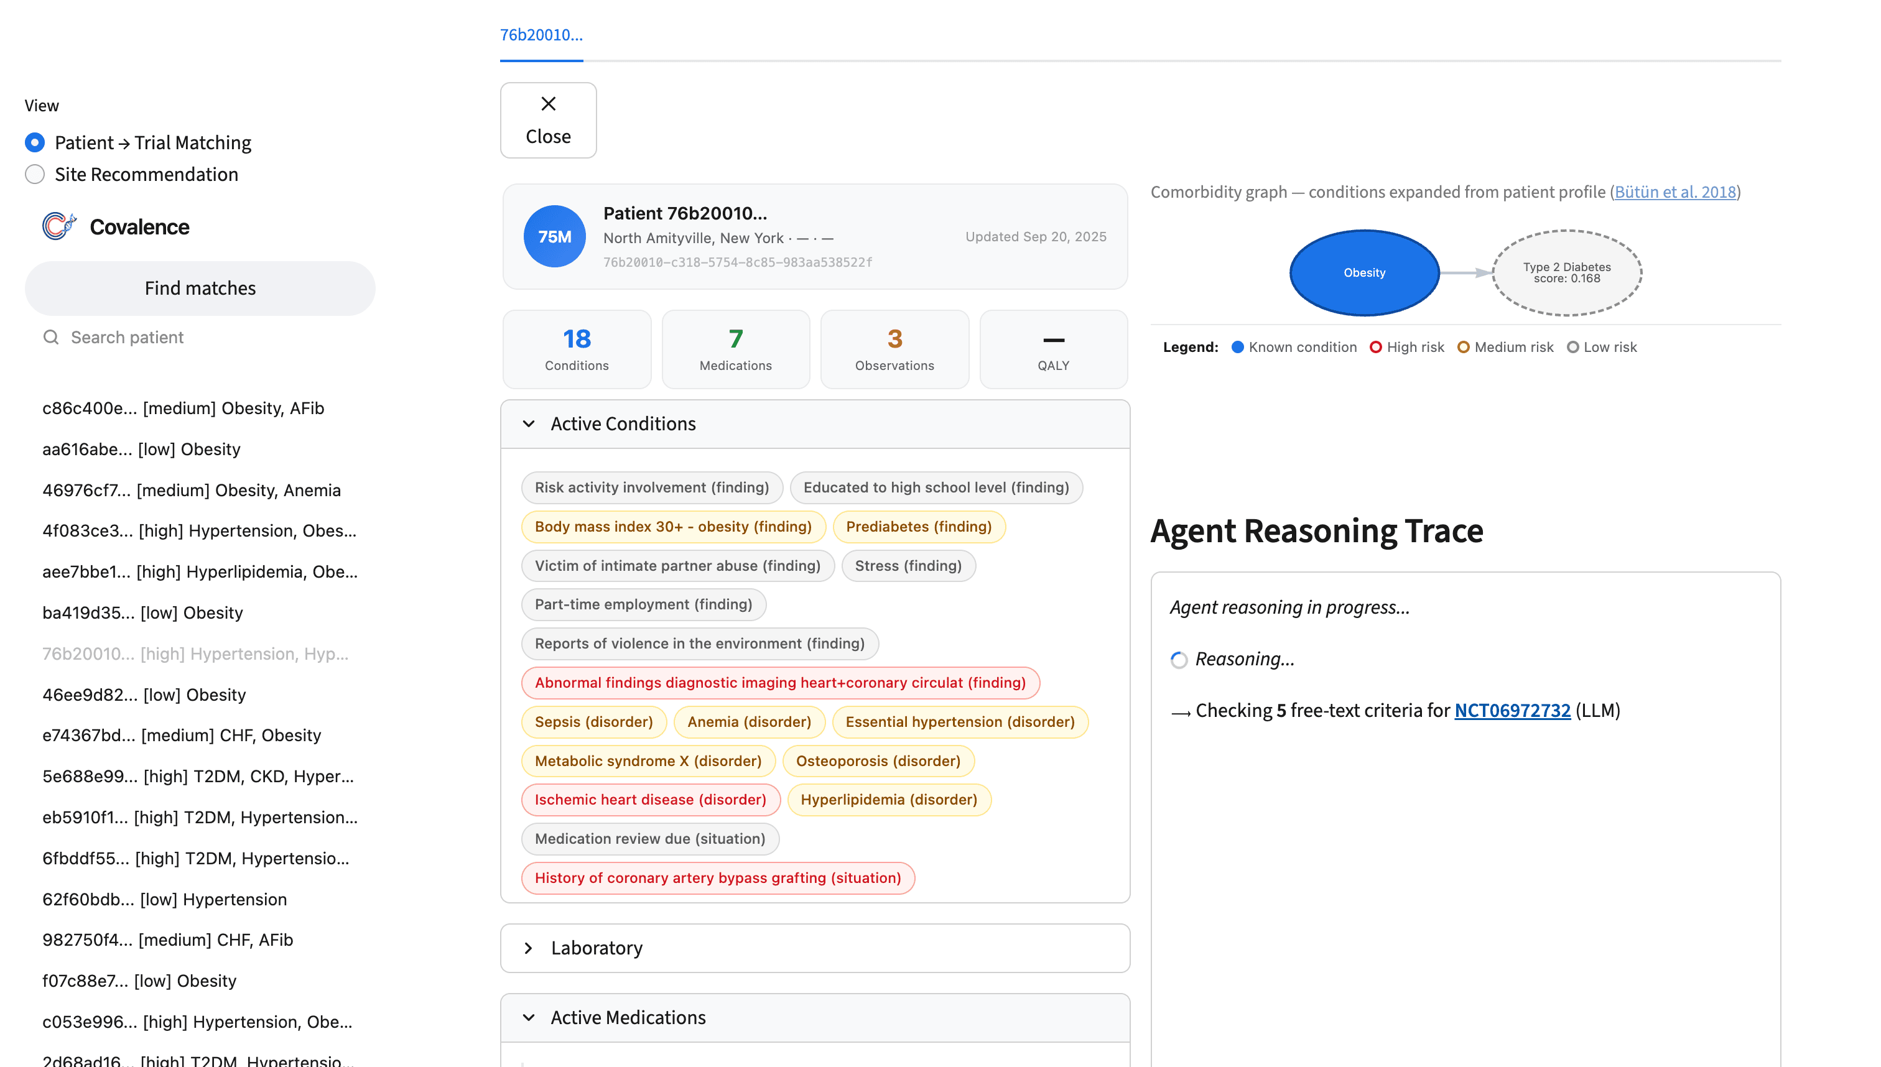Click the Anemia (disorder) chip
The width and height of the screenshot is (1881, 1067).
(x=749, y=722)
